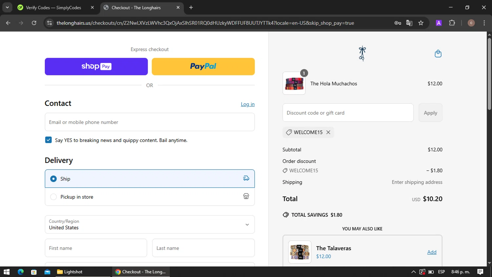The height and width of the screenshot is (277, 492).
Task: Launch Microsoft Edge from taskbar
Action: coord(21,272)
